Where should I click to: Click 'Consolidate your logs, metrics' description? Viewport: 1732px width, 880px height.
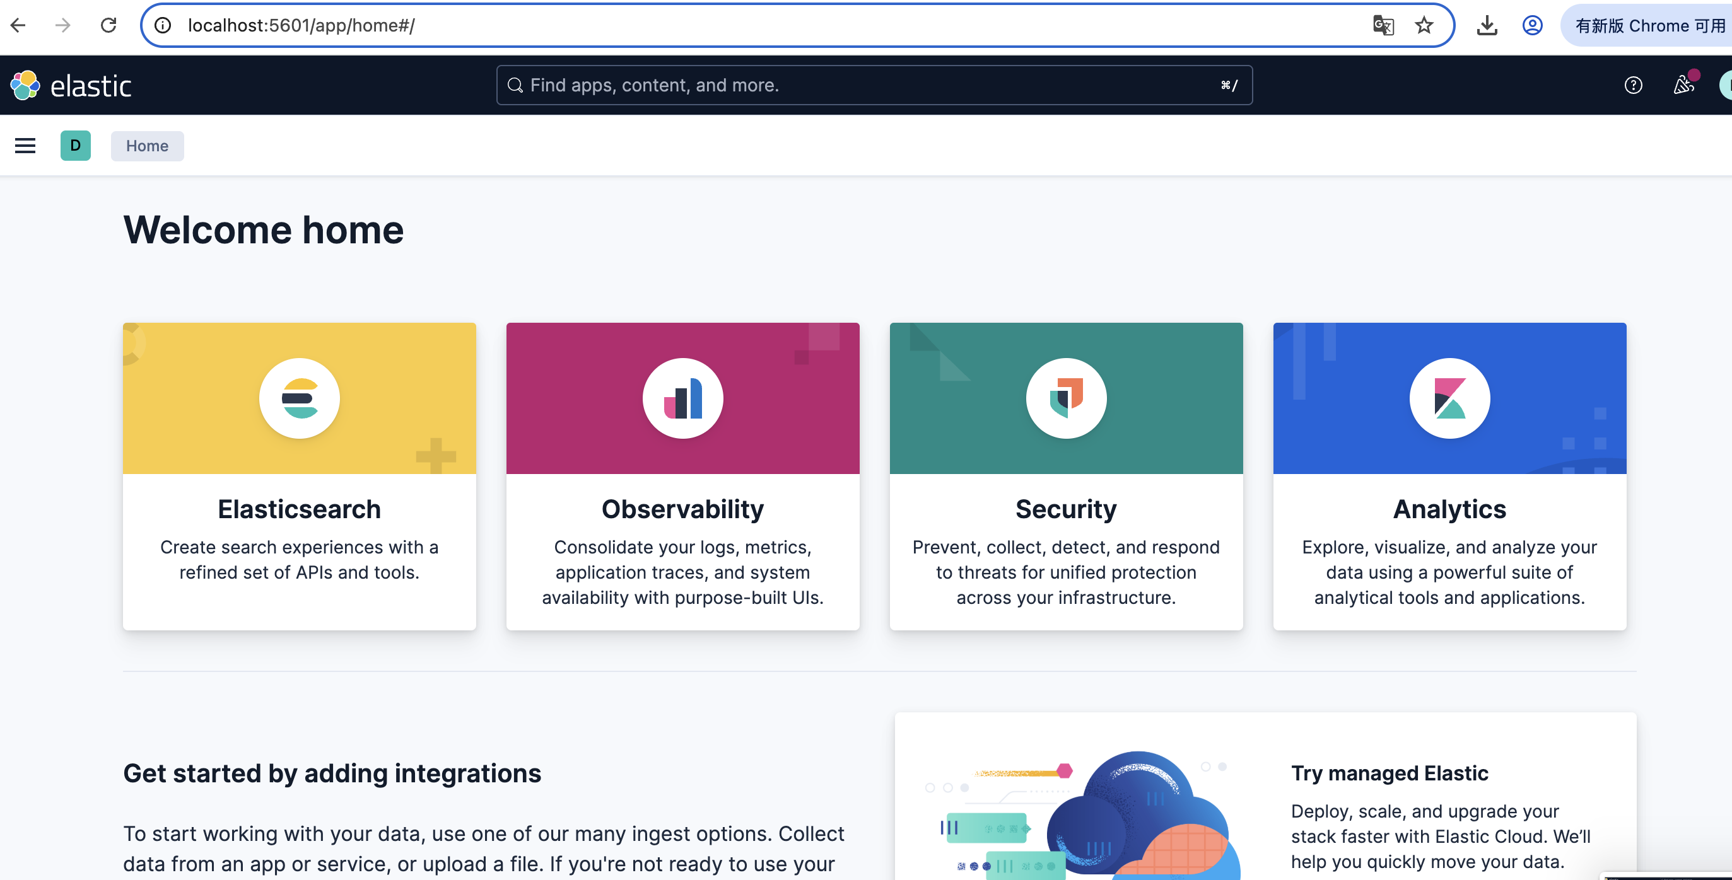pos(683,572)
